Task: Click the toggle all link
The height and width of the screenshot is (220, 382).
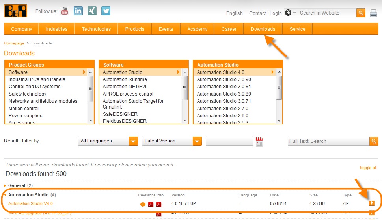Action: [368, 168]
